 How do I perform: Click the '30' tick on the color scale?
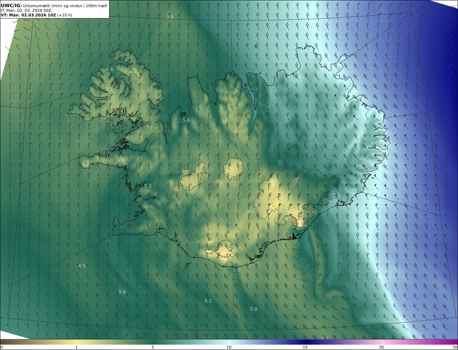click(x=381, y=347)
